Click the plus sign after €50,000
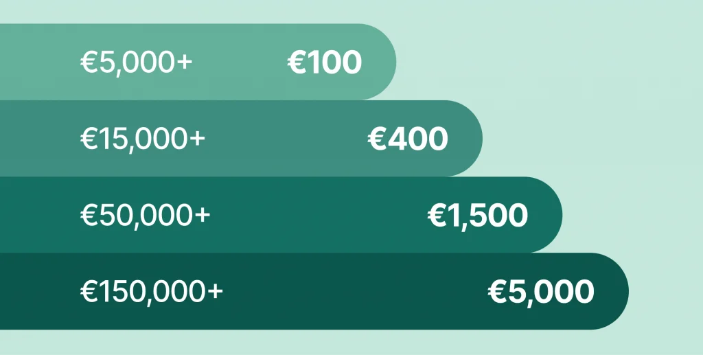 point(203,216)
